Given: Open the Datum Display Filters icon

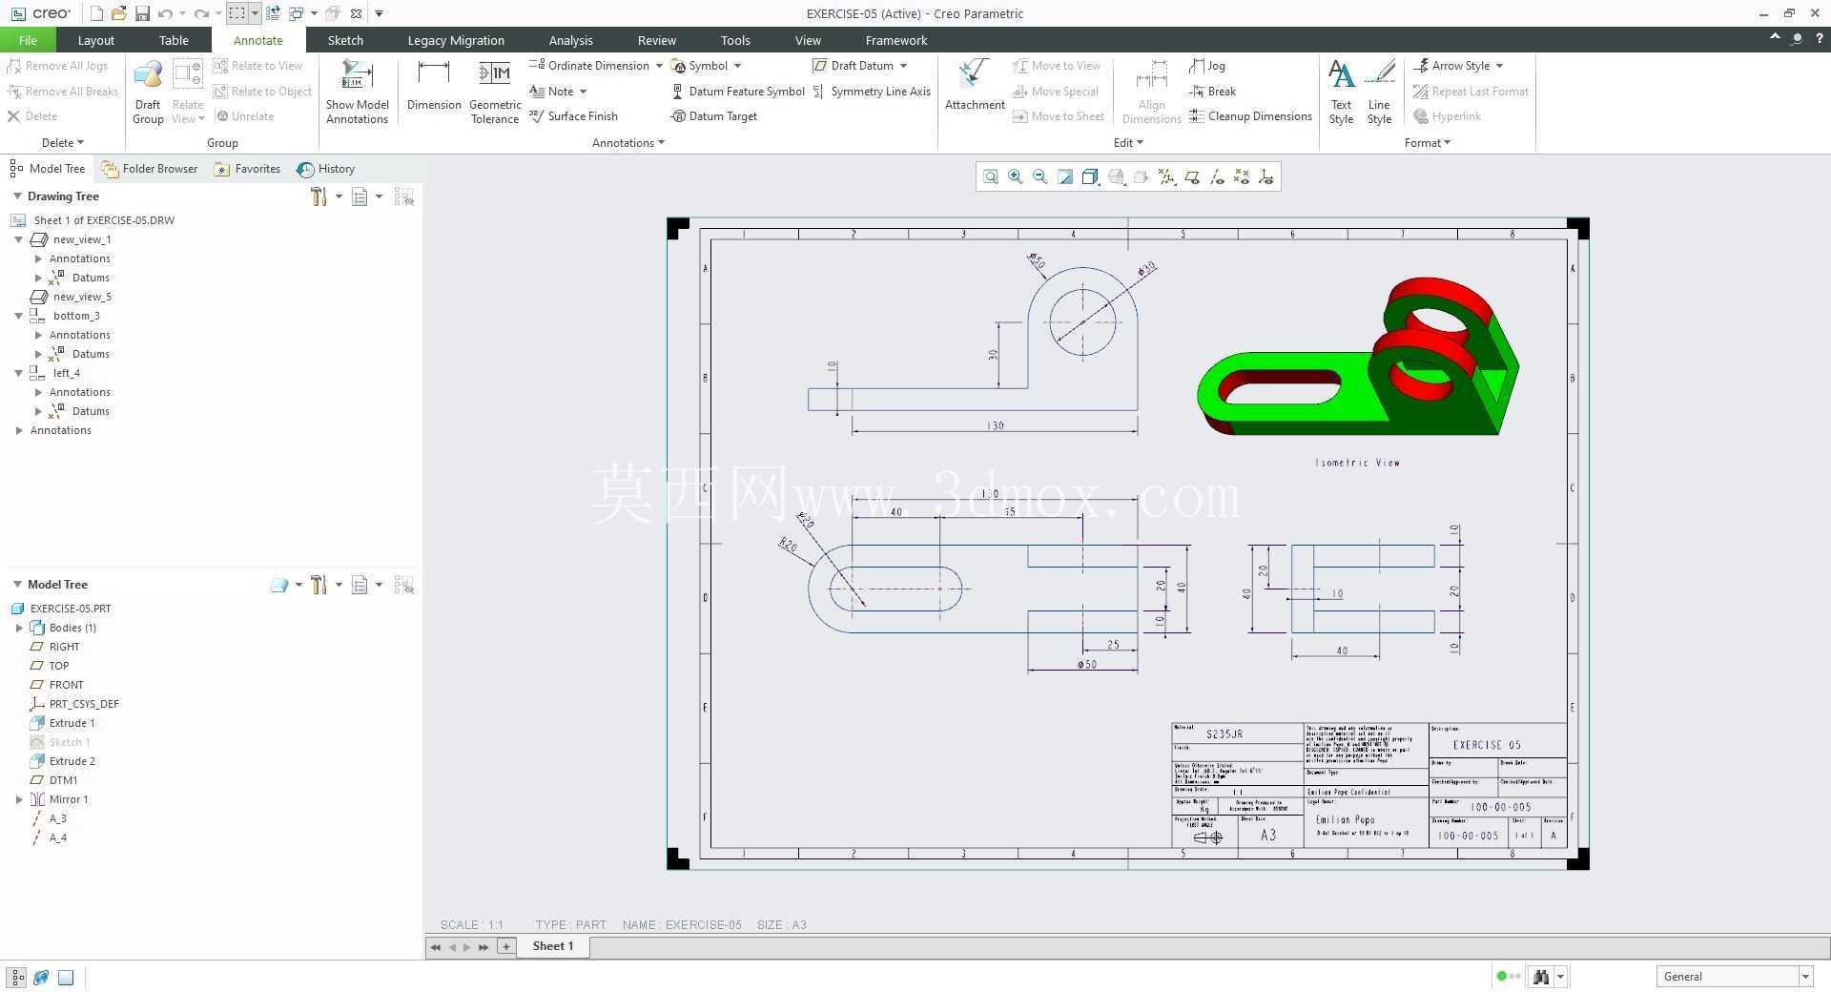Looking at the screenshot, I should (x=1166, y=176).
